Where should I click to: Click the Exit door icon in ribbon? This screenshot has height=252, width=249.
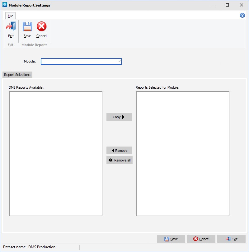point(11,26)
